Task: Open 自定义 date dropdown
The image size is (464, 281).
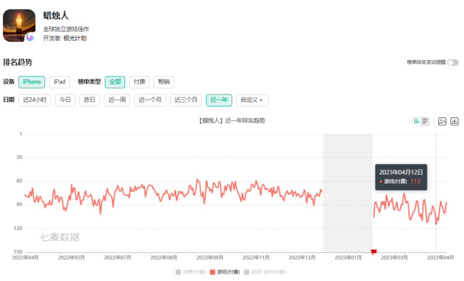Action: (252, 100)
